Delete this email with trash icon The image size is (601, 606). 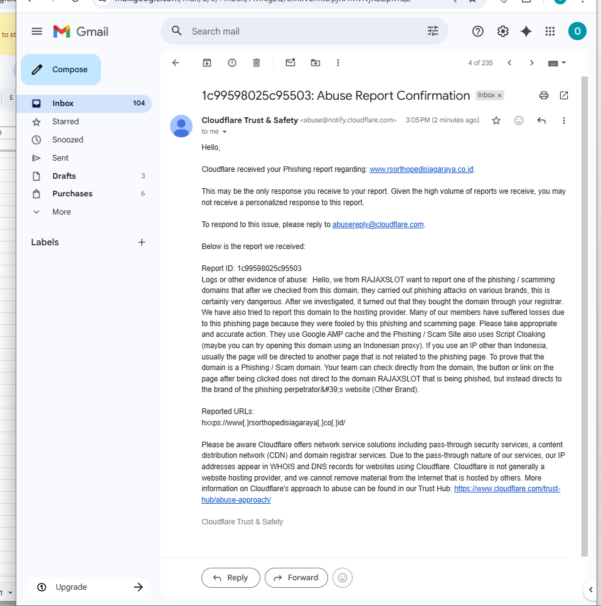pos(257,63)
